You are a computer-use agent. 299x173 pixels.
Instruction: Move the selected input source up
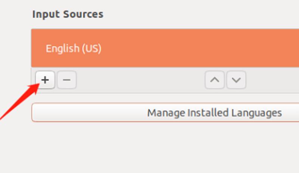[215, 80]
